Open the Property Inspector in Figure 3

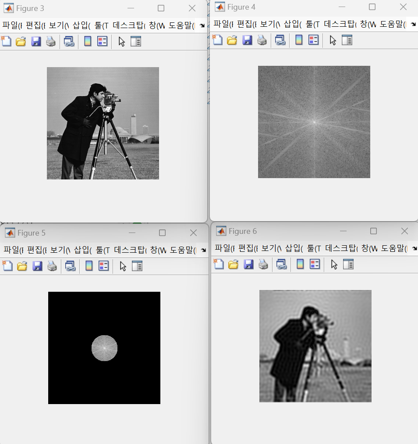136,41
